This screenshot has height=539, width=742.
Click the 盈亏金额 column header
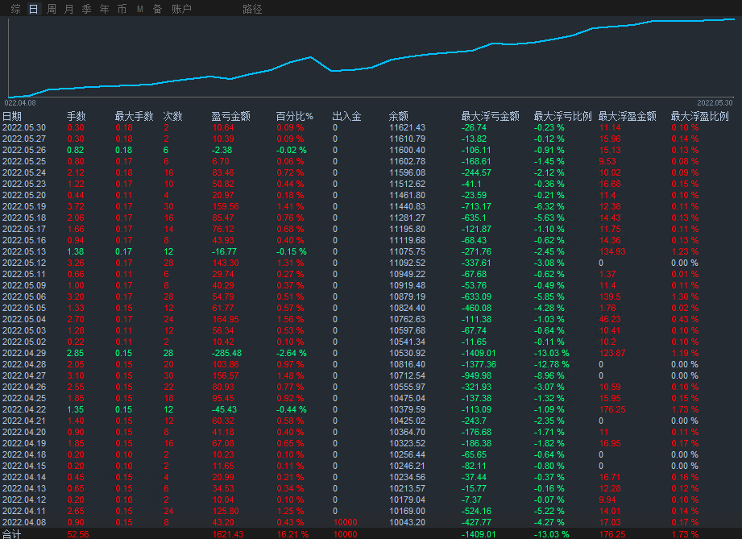tap(231, 116)
